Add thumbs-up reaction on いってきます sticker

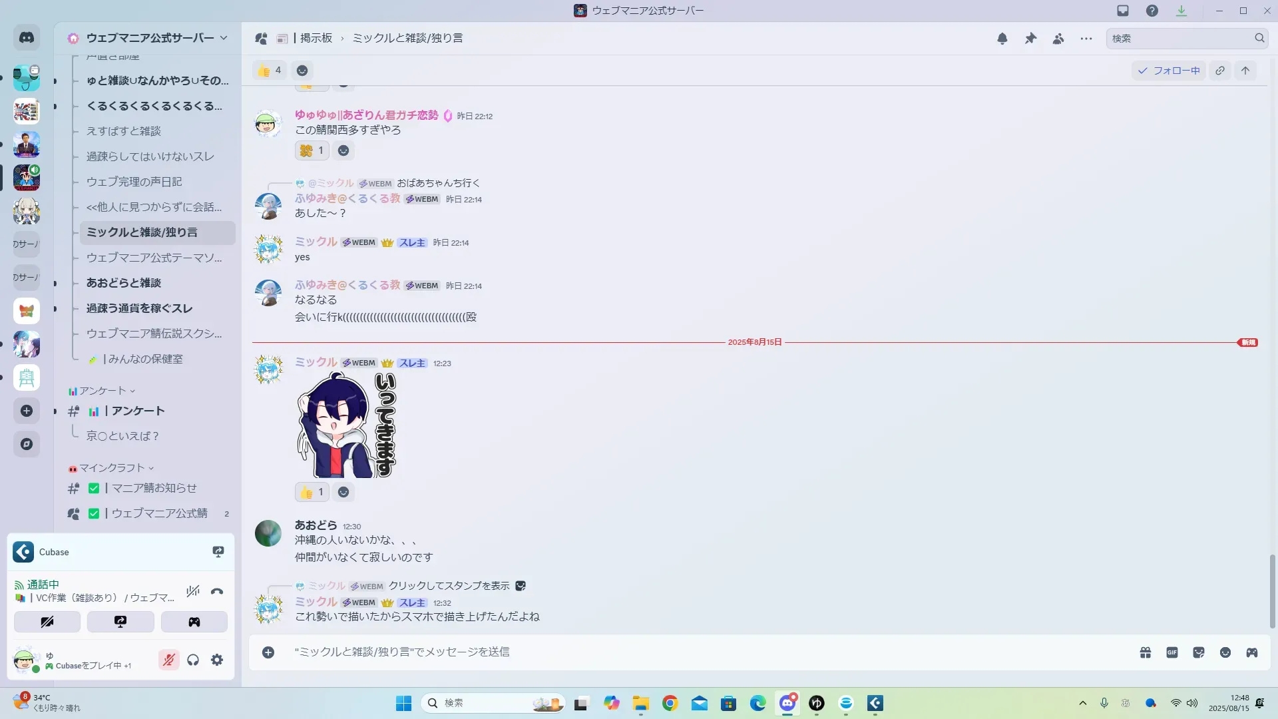coord(312,492)
